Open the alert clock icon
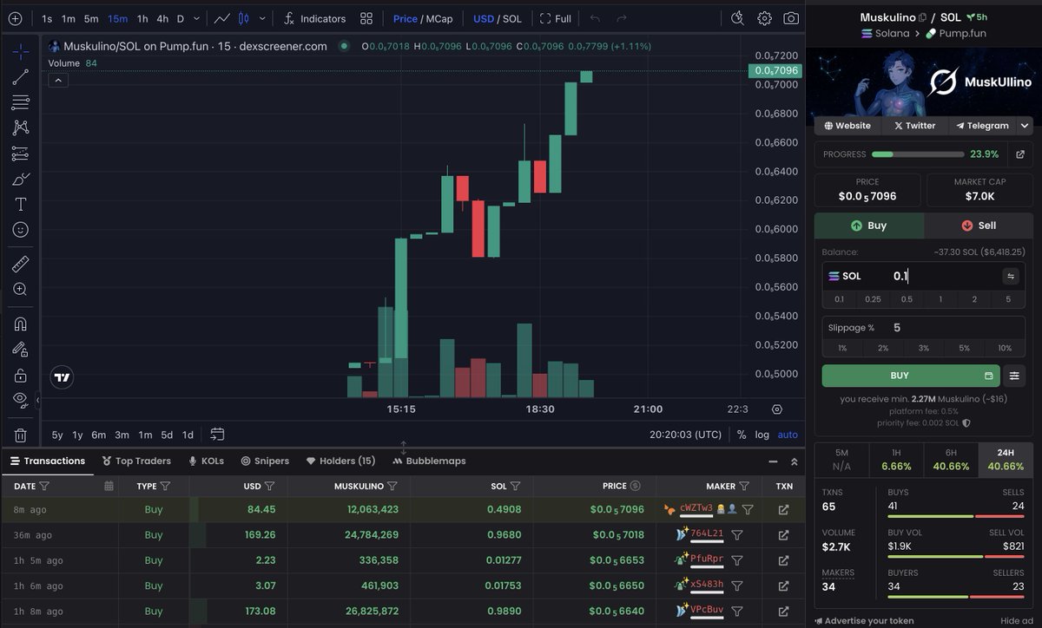This screenshot has width=1042, height=628. click(738, 18)
